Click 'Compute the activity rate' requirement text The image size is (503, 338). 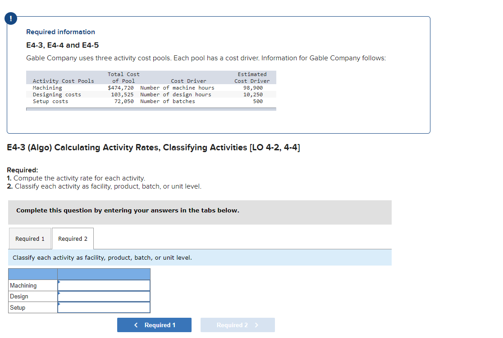[x=79, y=178]
